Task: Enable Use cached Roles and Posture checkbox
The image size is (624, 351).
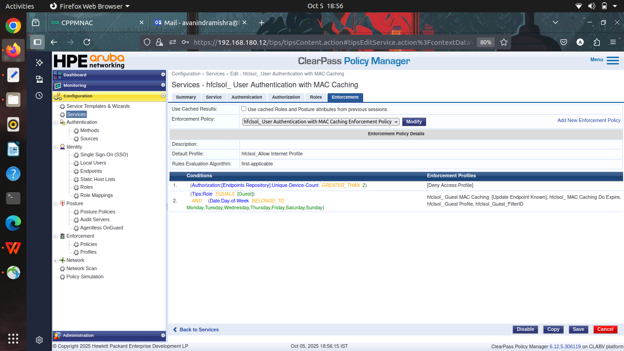Action: tap(243, 109)
